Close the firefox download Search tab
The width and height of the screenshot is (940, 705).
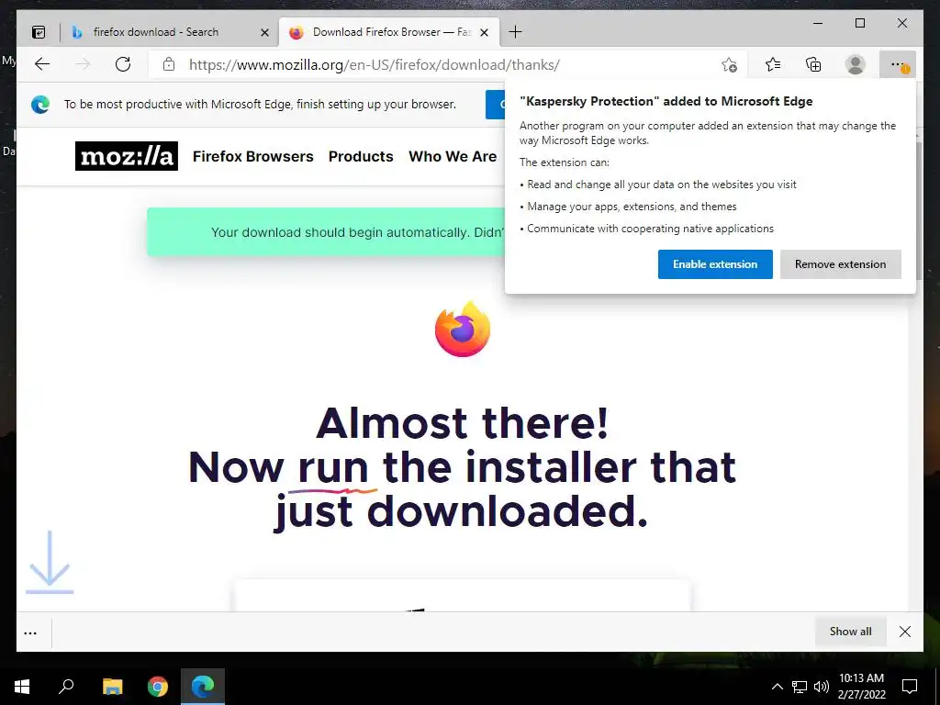264,32
